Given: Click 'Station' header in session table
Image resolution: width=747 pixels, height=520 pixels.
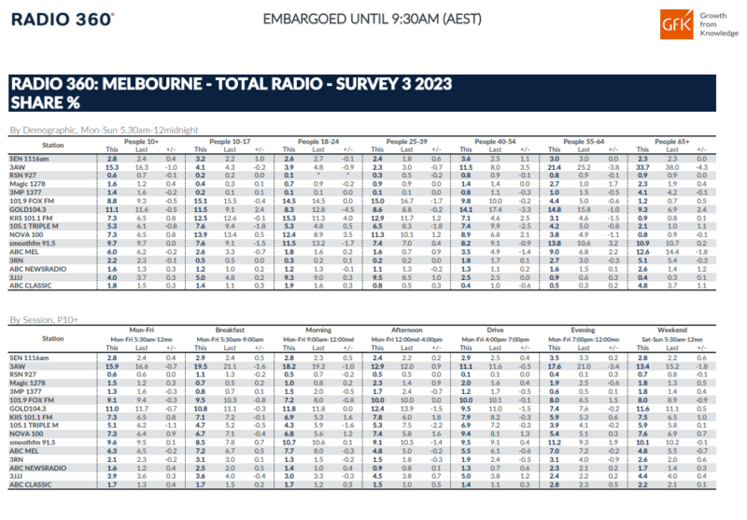Looking at the screenshot, I should [53, 339].
